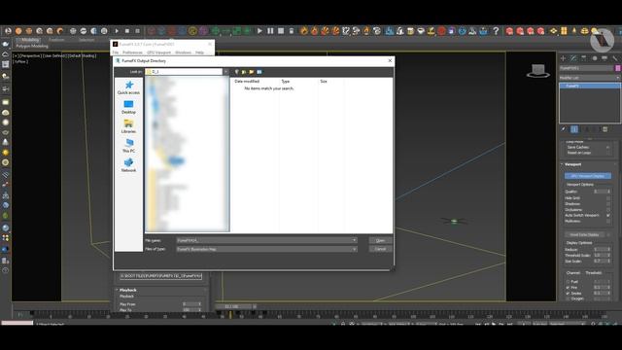Viewport: 622px width, 350px height.
Task: Collapse the Playback rollout in FumeFX window
Action: 128,290
